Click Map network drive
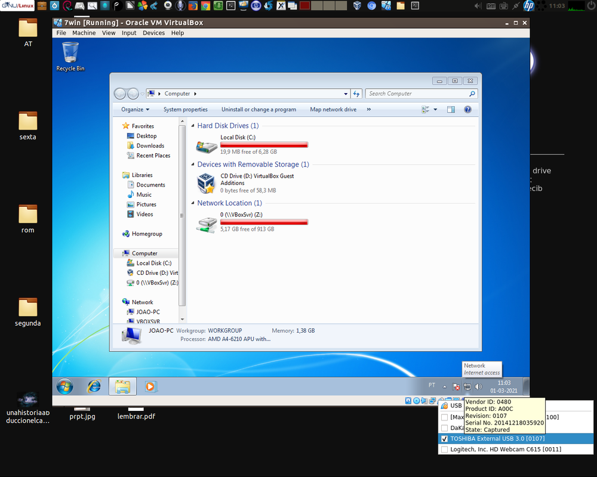Image resolution: width=597 pixels, height=477 pixels. click(x=333, y=110)
